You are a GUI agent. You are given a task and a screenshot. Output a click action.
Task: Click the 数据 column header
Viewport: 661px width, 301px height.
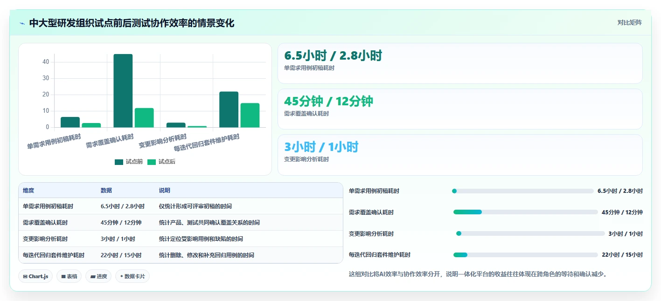coord(106,191)
